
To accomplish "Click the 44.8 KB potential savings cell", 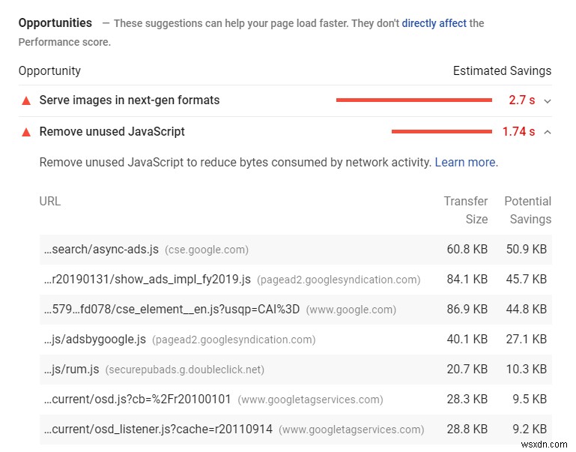I will point(527,309).
